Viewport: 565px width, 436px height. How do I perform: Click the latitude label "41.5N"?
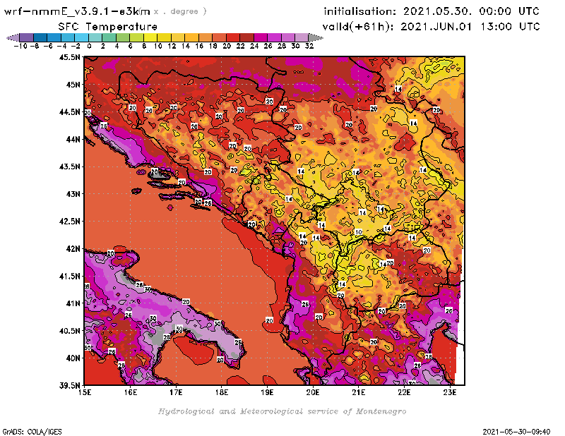[x=70, y=276]
